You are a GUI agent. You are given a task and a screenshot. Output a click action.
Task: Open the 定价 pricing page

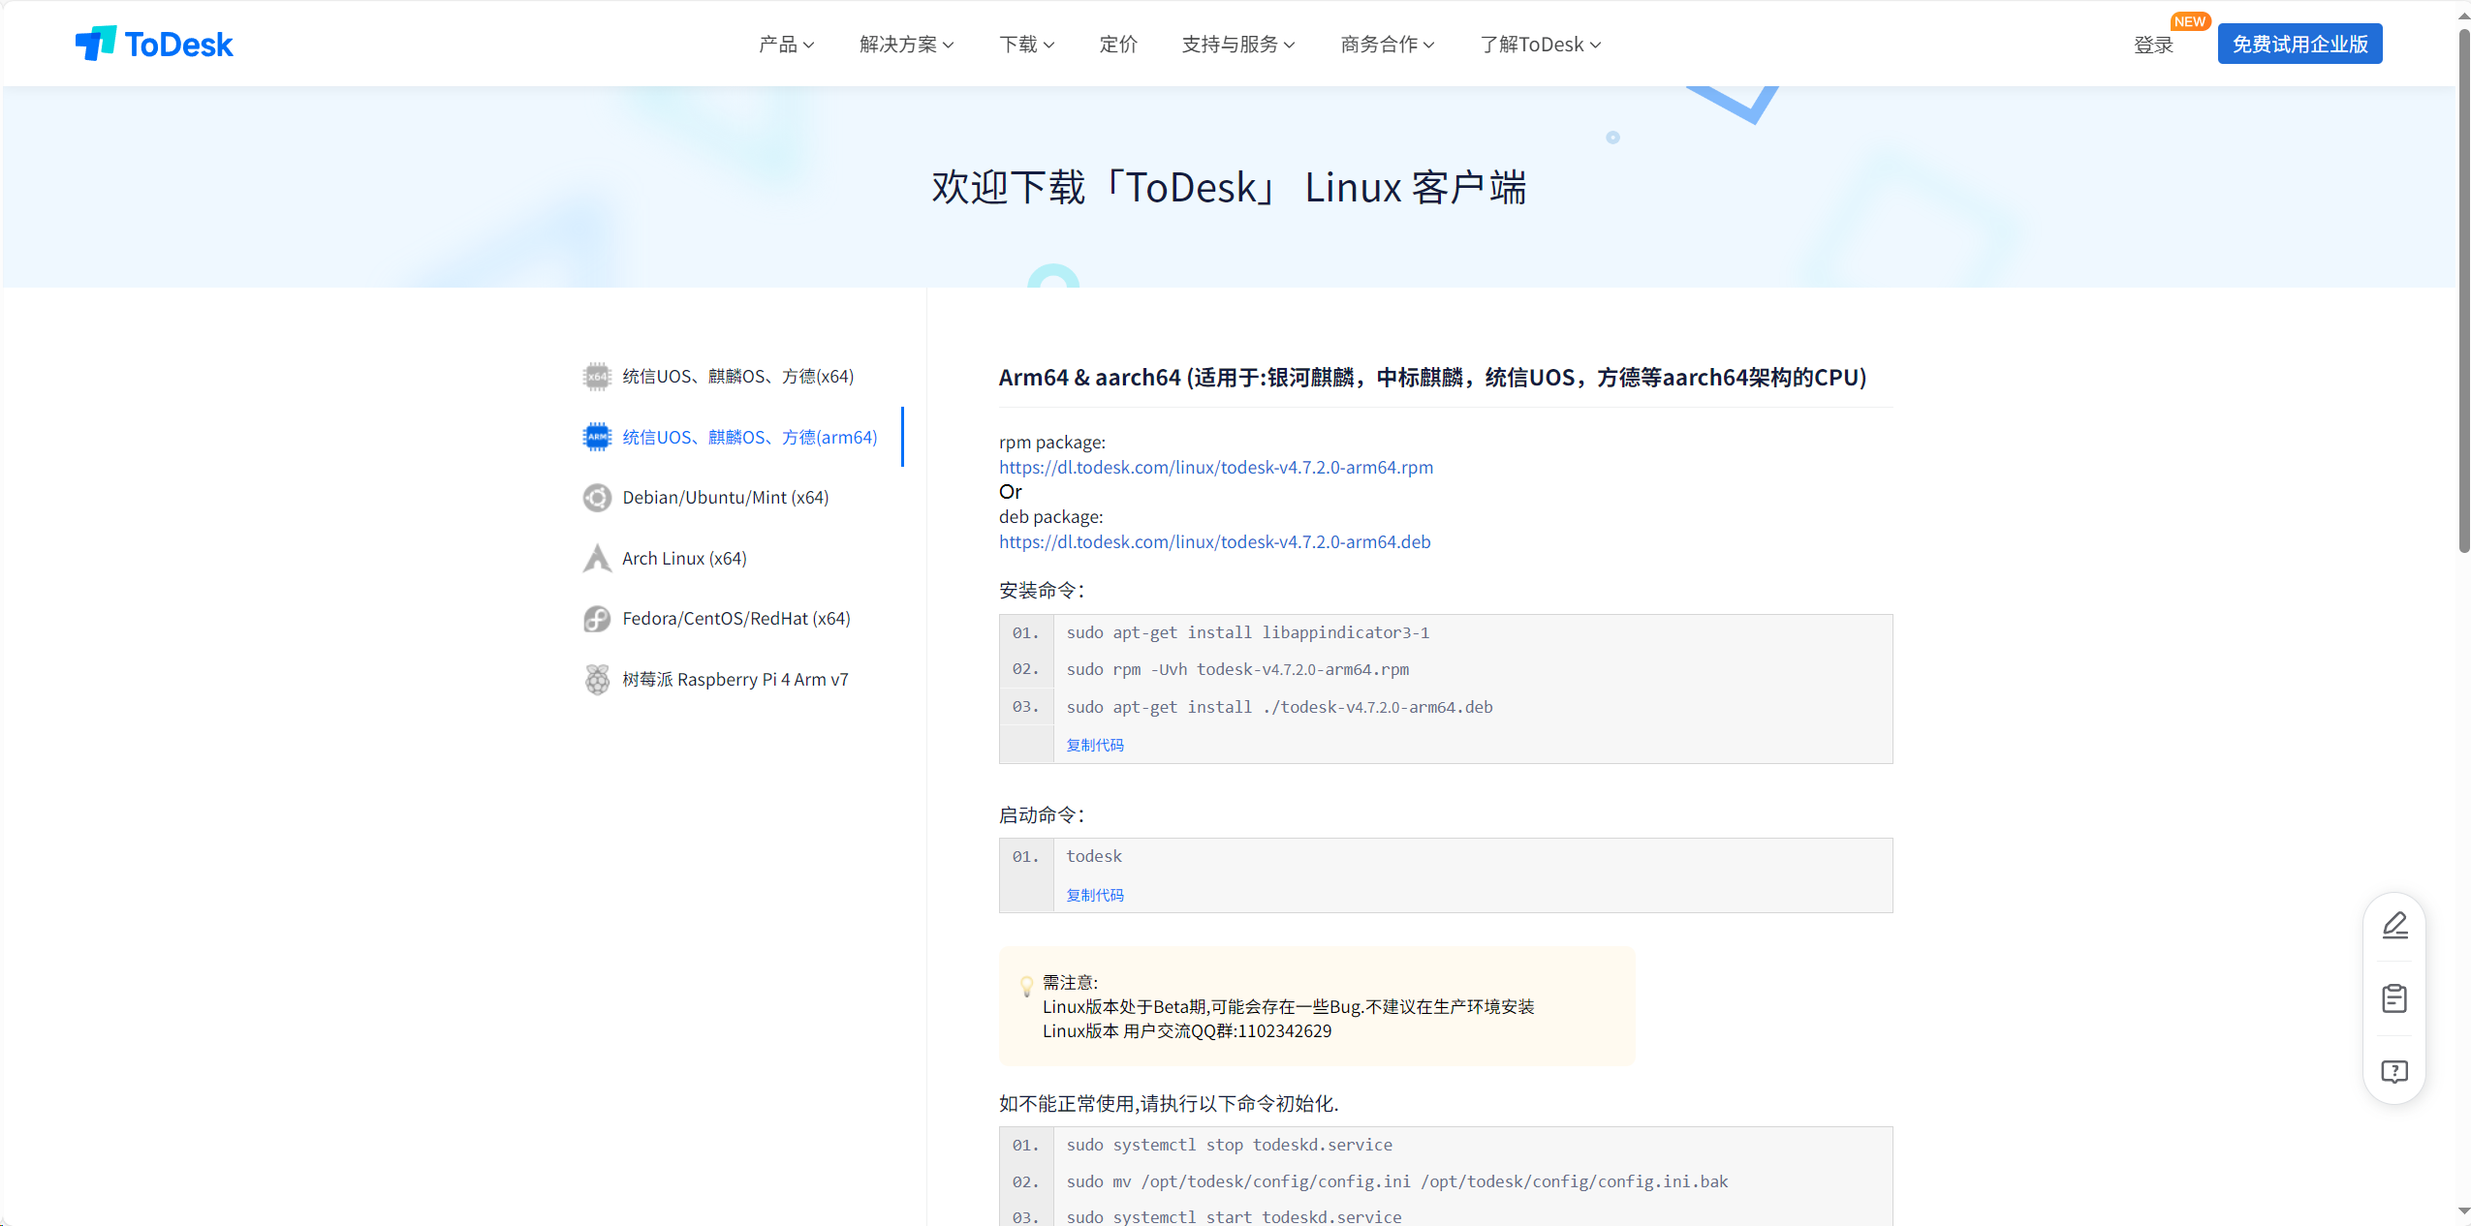click(1118, 45)
